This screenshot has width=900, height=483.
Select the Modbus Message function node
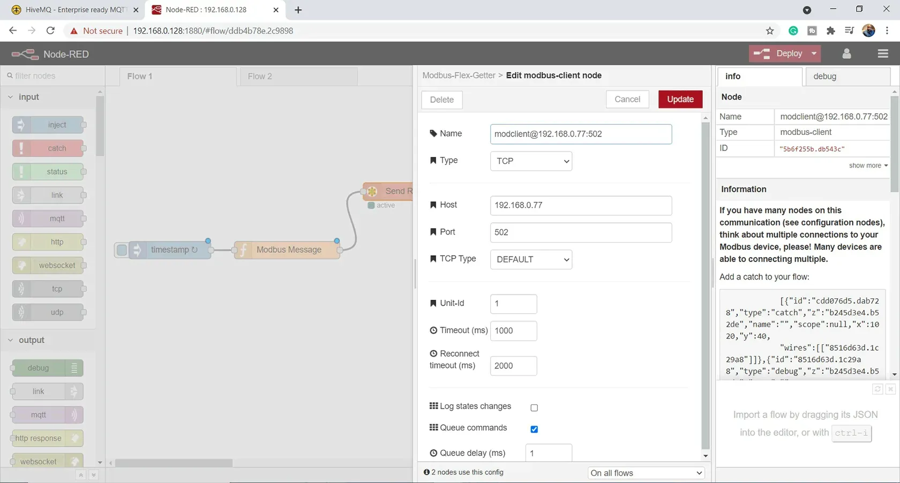[x=287, y=250]
